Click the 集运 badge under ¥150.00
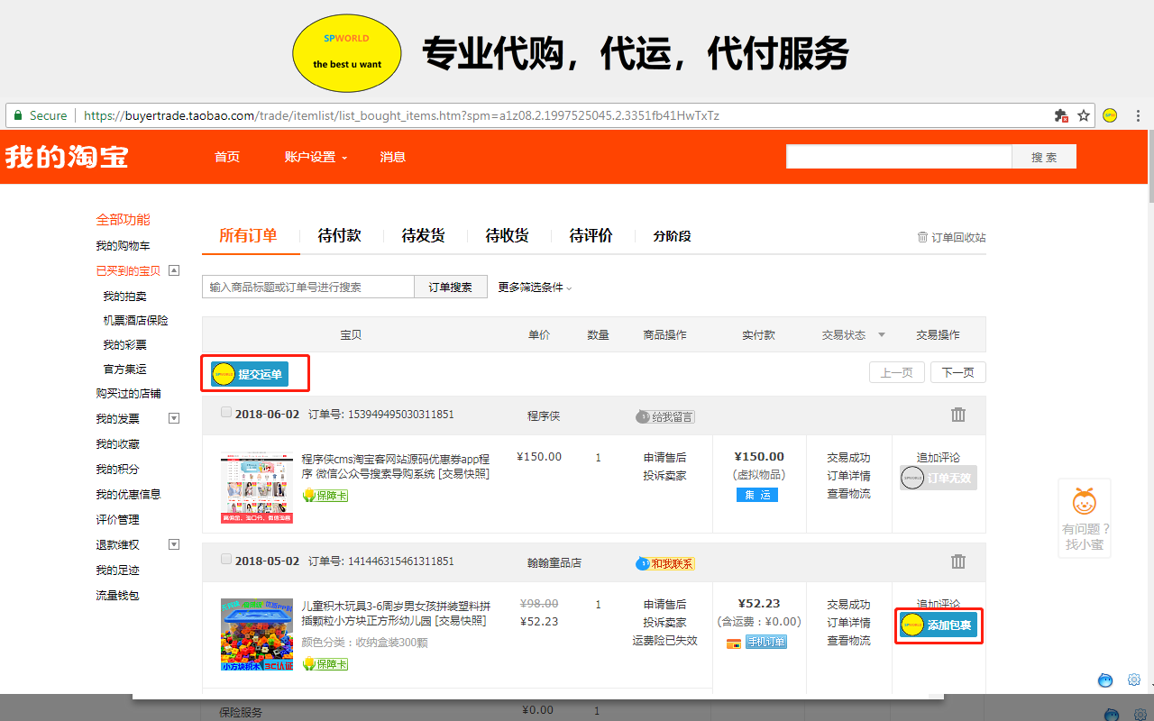Image resolution: width=1154 pixels, height=721 pixels. (756, 495)
